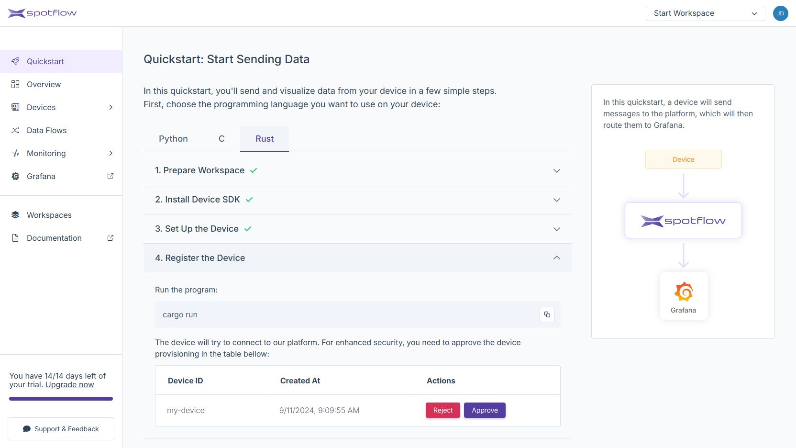Open the Start Workspace dropdown
796x448 pixels.
coord(706,13)
